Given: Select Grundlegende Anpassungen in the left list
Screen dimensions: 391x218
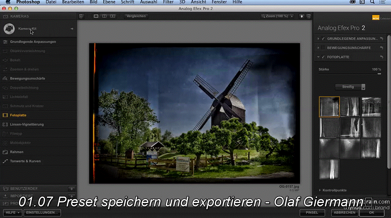Looking at the screenshot, I should click(x=38, y=42).
